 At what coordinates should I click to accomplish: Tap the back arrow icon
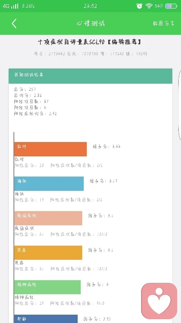point(14,23)
